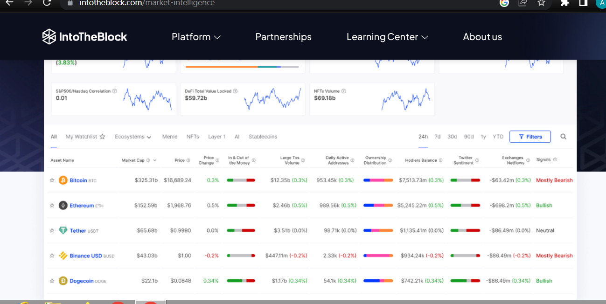This screenshot has height=304, width=606.
Task: Click Bitcoin's In & Out of the Money bar
Action: point(241,180)
